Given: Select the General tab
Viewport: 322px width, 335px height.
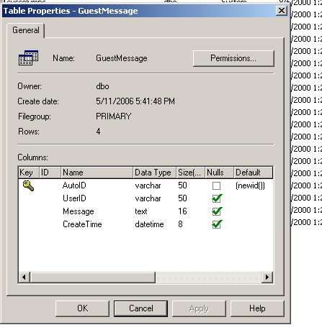Looking at the screenshot, I should pos(26,30).
